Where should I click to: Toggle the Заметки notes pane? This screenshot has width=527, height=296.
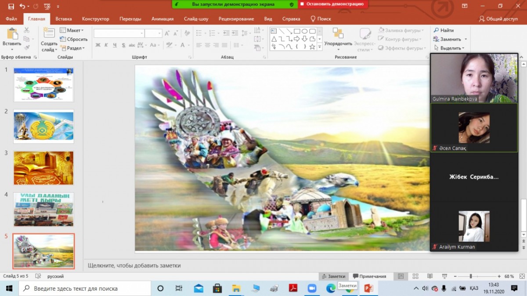pyautogui.click(x=333, y=276)
